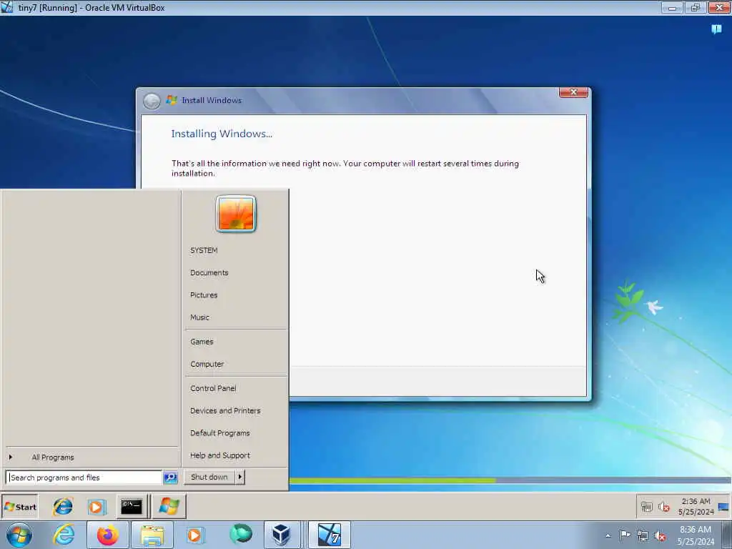Launch Firefox from host taskbar

coord(108,535)
